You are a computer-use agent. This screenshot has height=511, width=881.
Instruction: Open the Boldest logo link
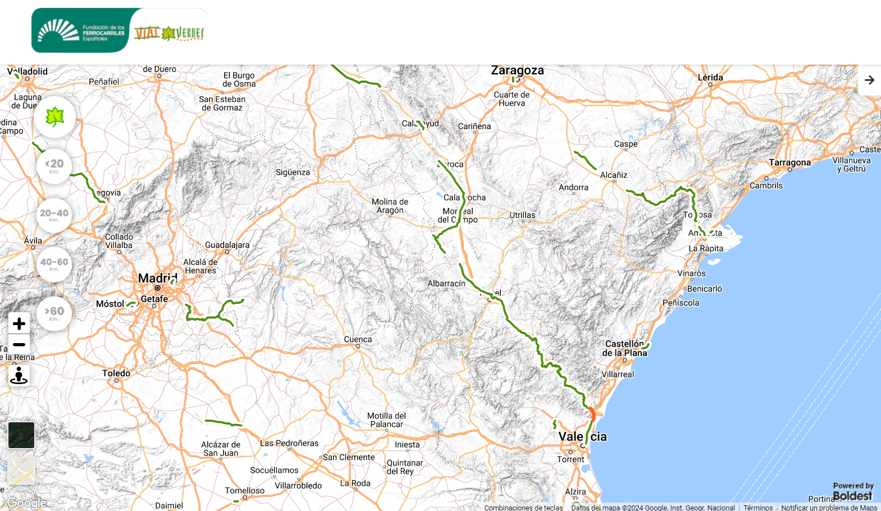pos(852,492)
